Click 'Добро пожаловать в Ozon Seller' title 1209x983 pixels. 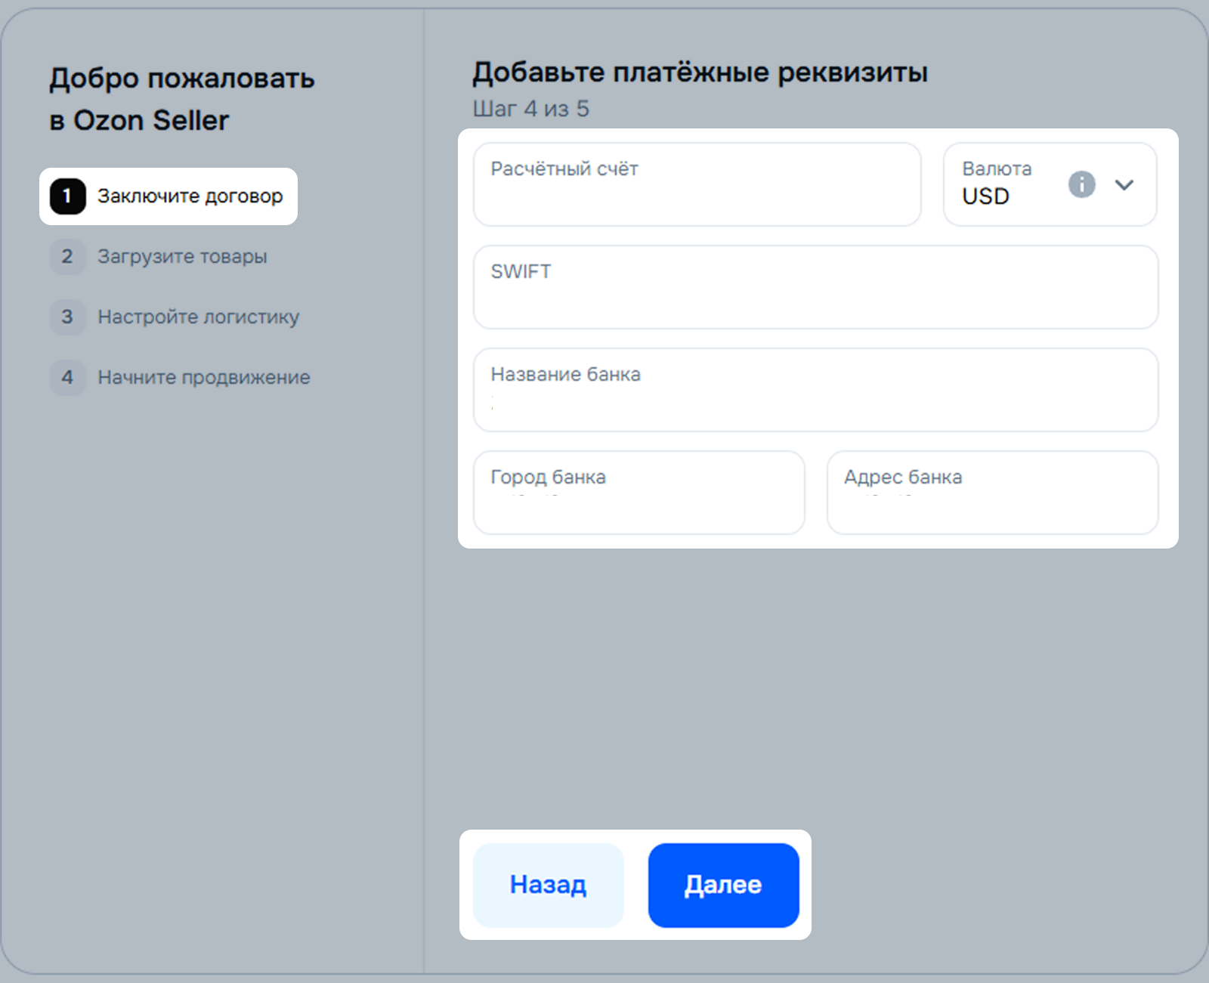(x=181, y=99)
